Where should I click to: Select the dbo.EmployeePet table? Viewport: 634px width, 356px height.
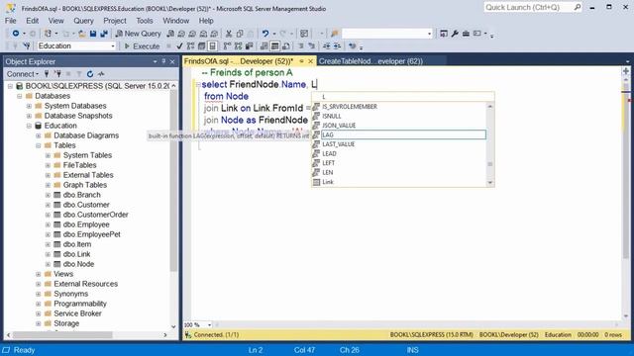(x=92, y=234)
